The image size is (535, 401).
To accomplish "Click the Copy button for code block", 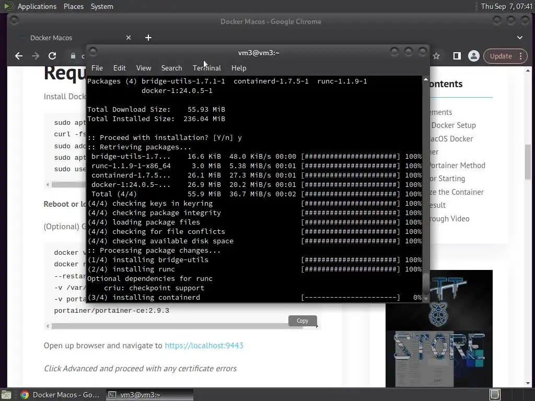I will click(x=303, y=321).
